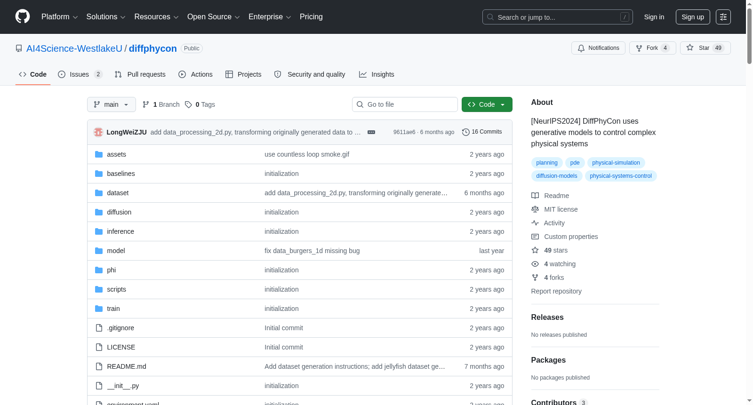
Task: Click the watching eye icon
Action: point(535,264)
